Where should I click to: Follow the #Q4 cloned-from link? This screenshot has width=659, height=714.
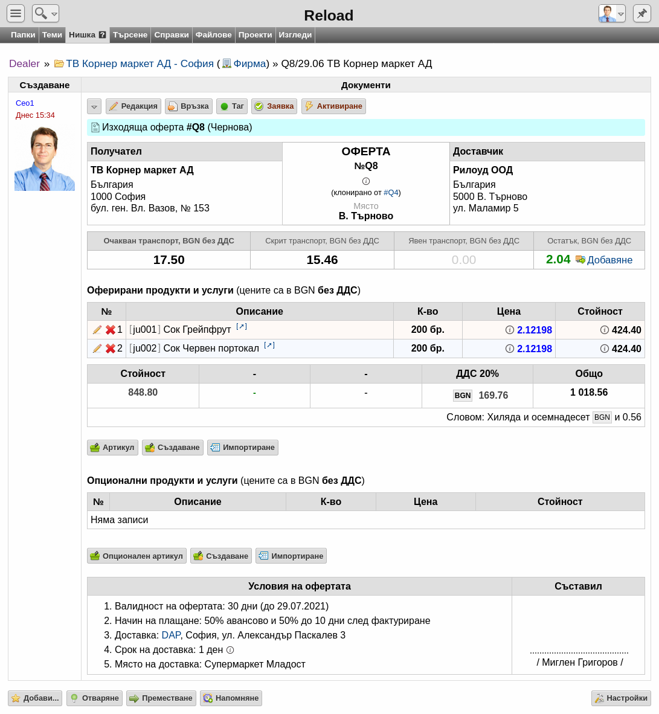pos(391,193)
